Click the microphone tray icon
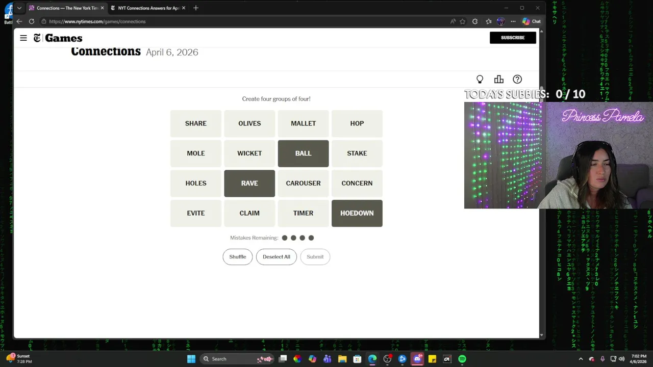The width and height of the screenshot is (653, 367). 602,359
